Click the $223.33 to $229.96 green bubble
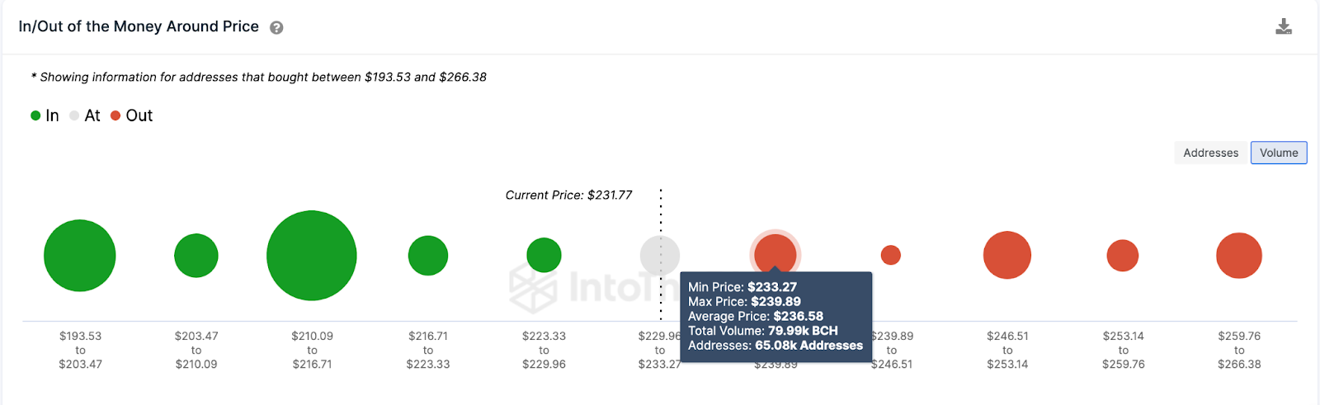The image size is (1320, 405). 544,255
